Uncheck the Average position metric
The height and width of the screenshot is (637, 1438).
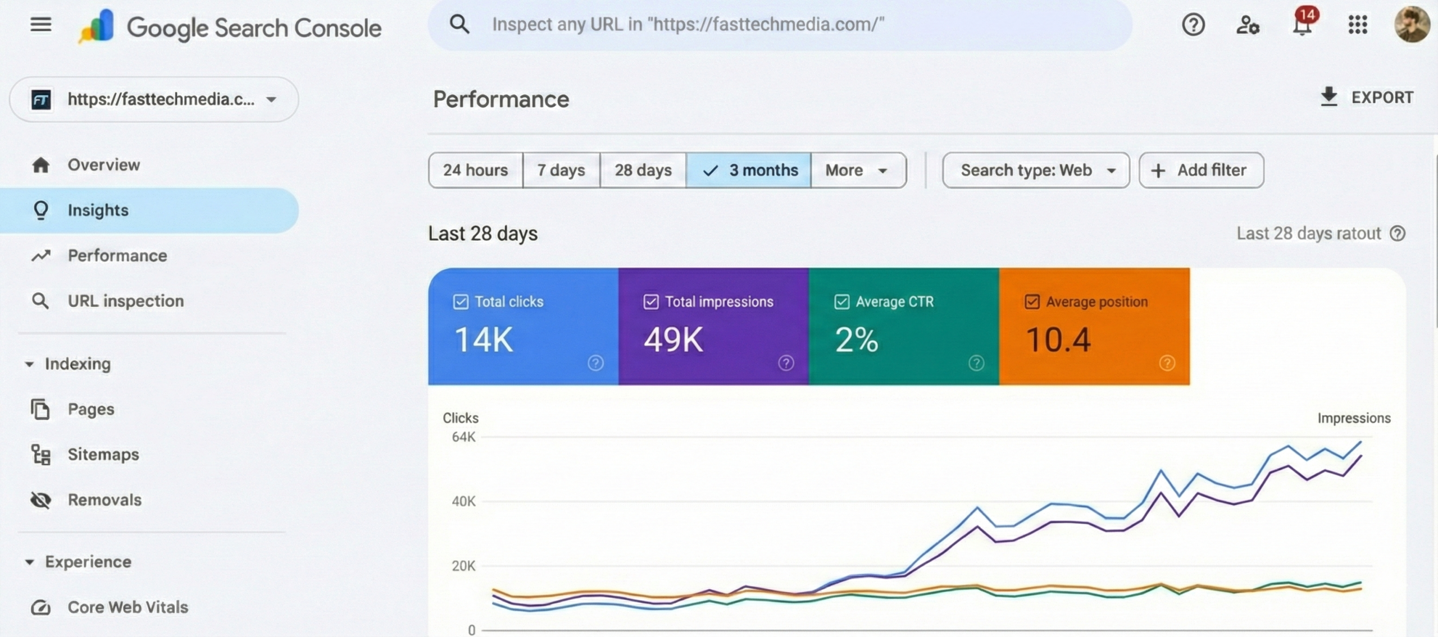(x=1031, y=301)
